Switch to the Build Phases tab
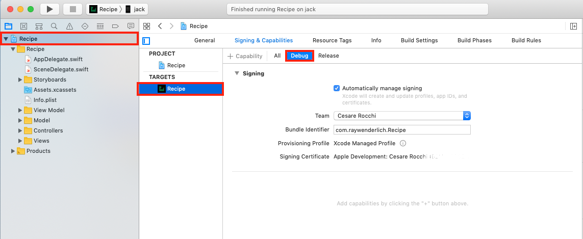The width and height of the screenshot is (583, 239). point(474,41)
